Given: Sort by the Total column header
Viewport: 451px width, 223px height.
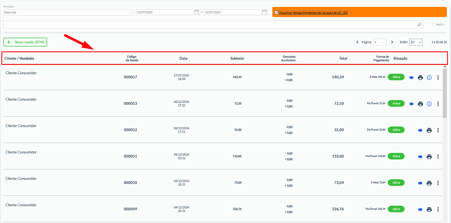Looking at the screenshot, I should point(343,58).
